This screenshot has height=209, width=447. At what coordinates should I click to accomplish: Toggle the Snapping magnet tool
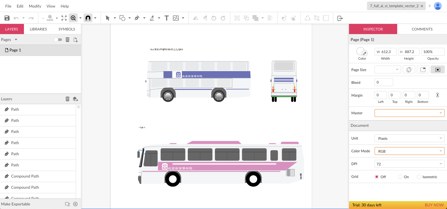pos(88,18)
